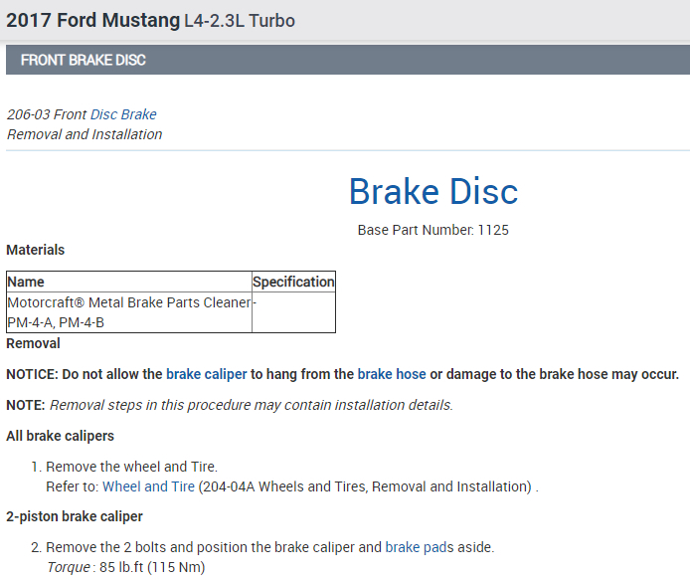Click the 2017 Ford Mustang vehicle title
The width and height of the screenshot is (690, 580).
(x=93, y=20)
